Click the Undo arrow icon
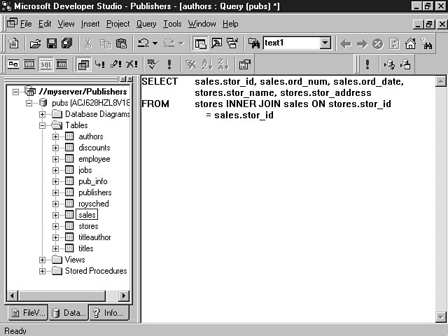This screenshot has height=336, width=448. (142, 43)
